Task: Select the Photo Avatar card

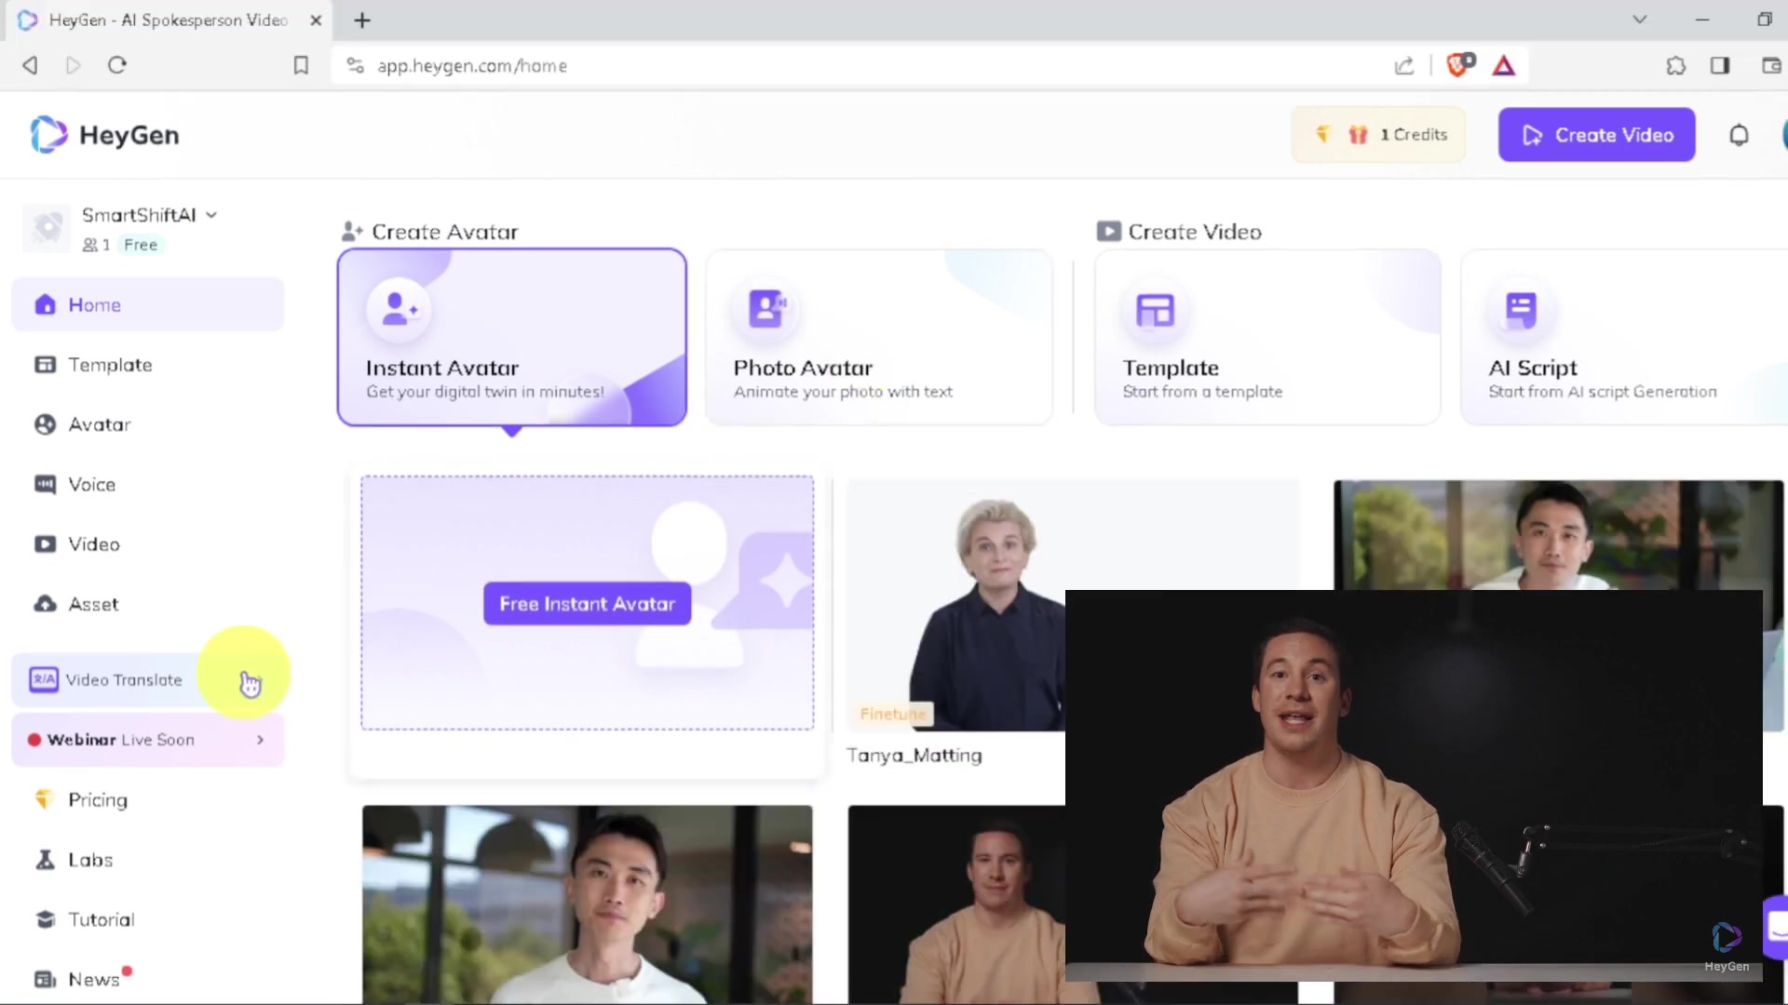Action: click(x=878, y=337)
